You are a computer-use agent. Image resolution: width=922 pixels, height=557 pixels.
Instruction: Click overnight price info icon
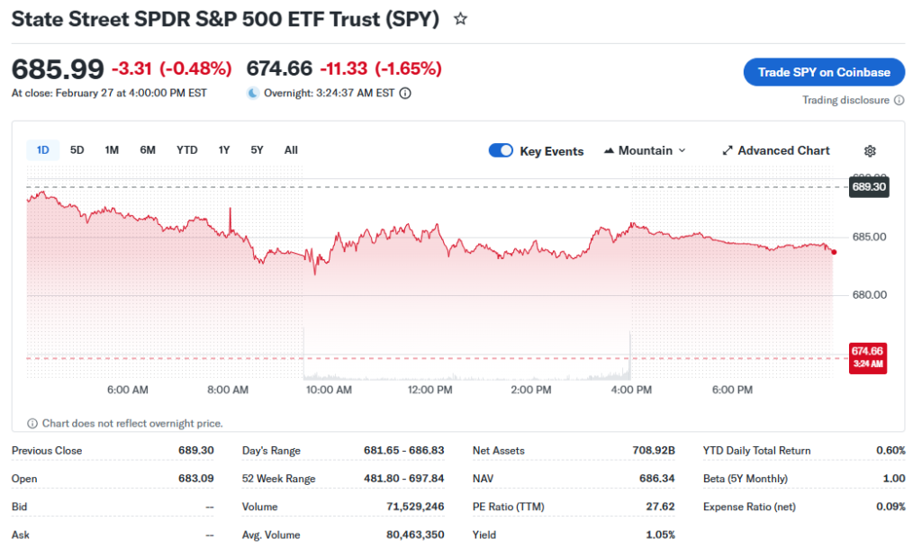(x=405, y=93)
